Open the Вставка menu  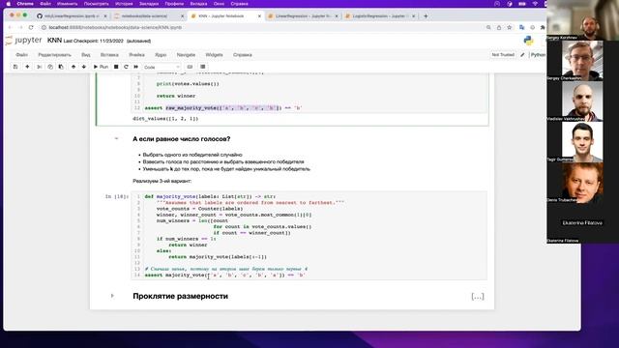tap(109, 55)
